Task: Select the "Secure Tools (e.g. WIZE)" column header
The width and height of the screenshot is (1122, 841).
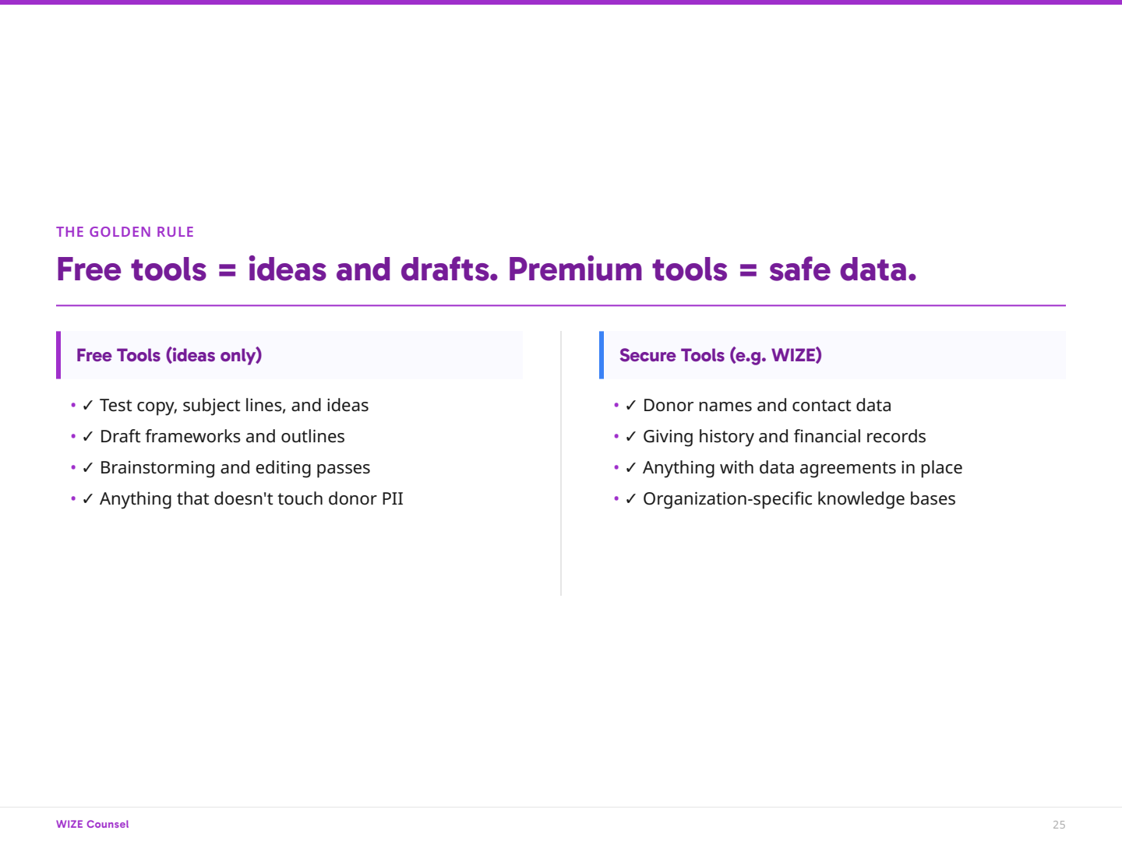Action: click(720, 355)
